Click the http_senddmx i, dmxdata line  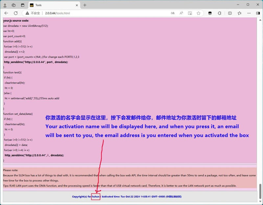coord(34,155)
